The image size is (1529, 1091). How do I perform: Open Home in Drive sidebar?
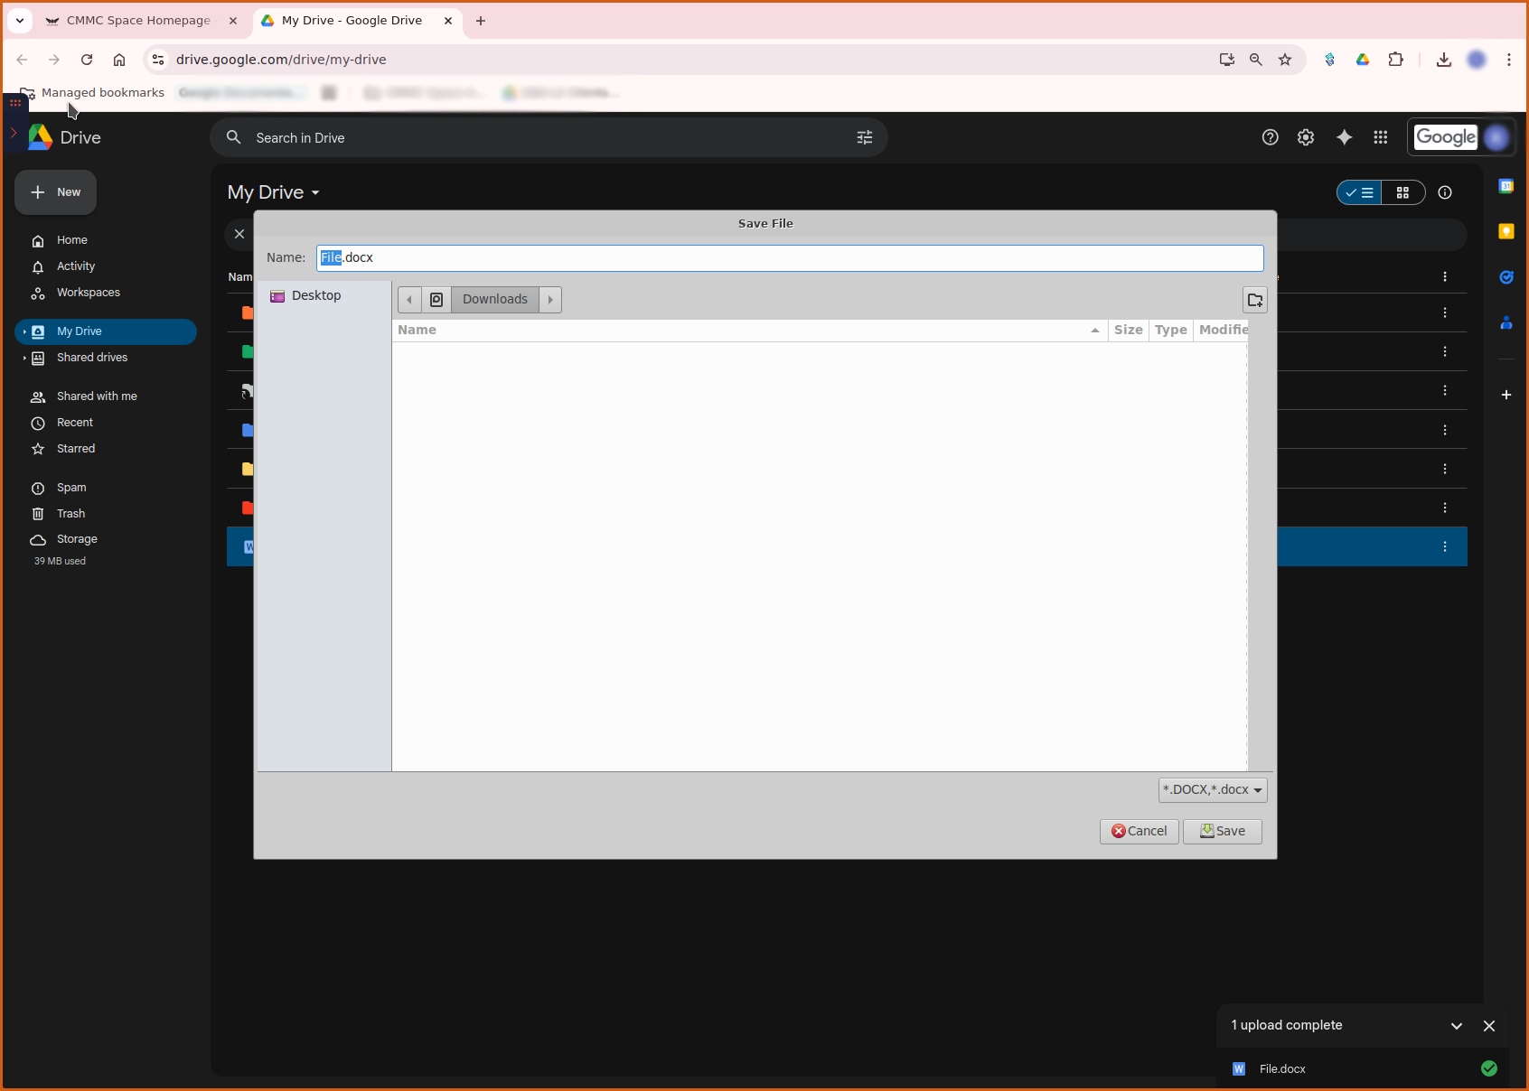tap(72, 240)
